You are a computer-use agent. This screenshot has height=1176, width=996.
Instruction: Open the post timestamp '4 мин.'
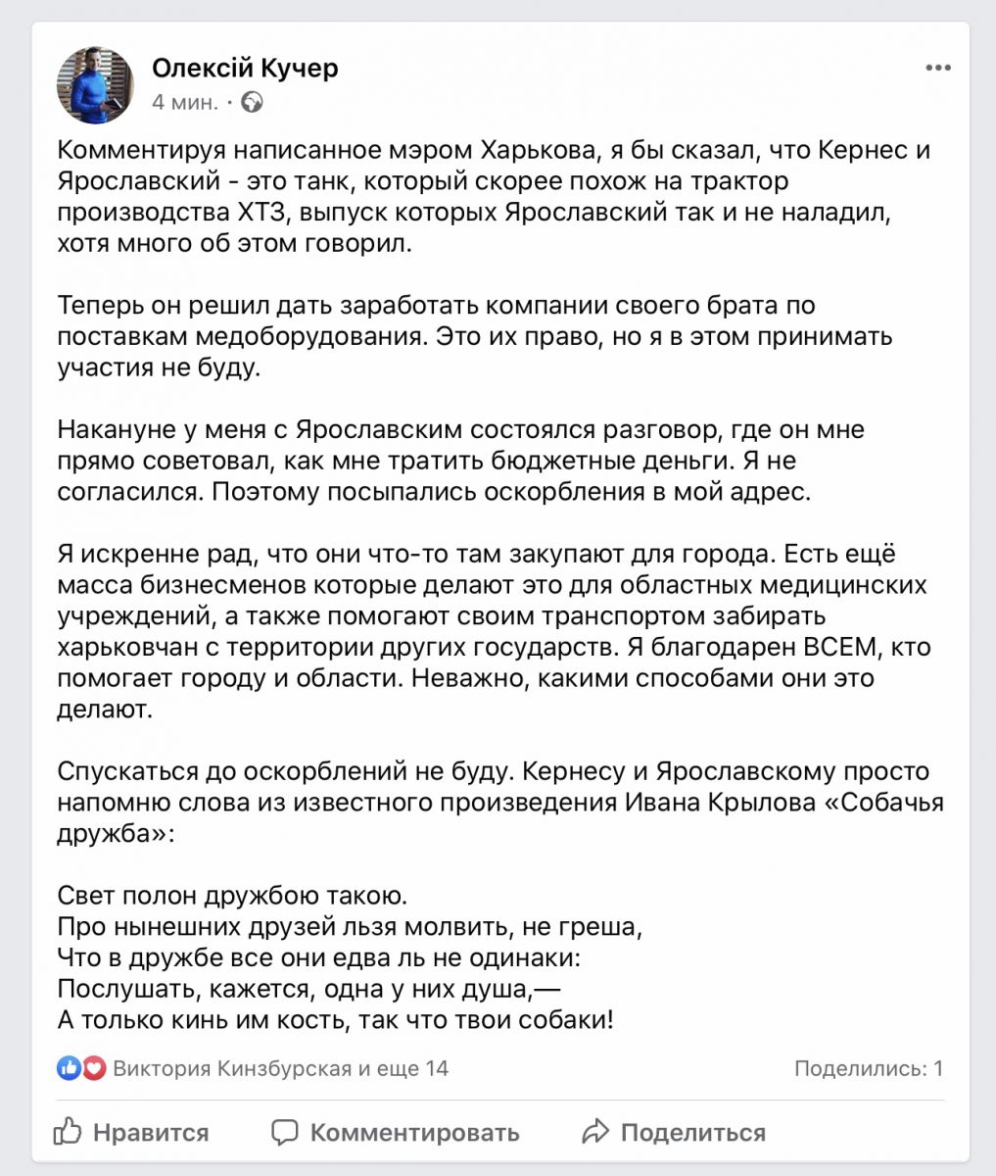(184, 102)
